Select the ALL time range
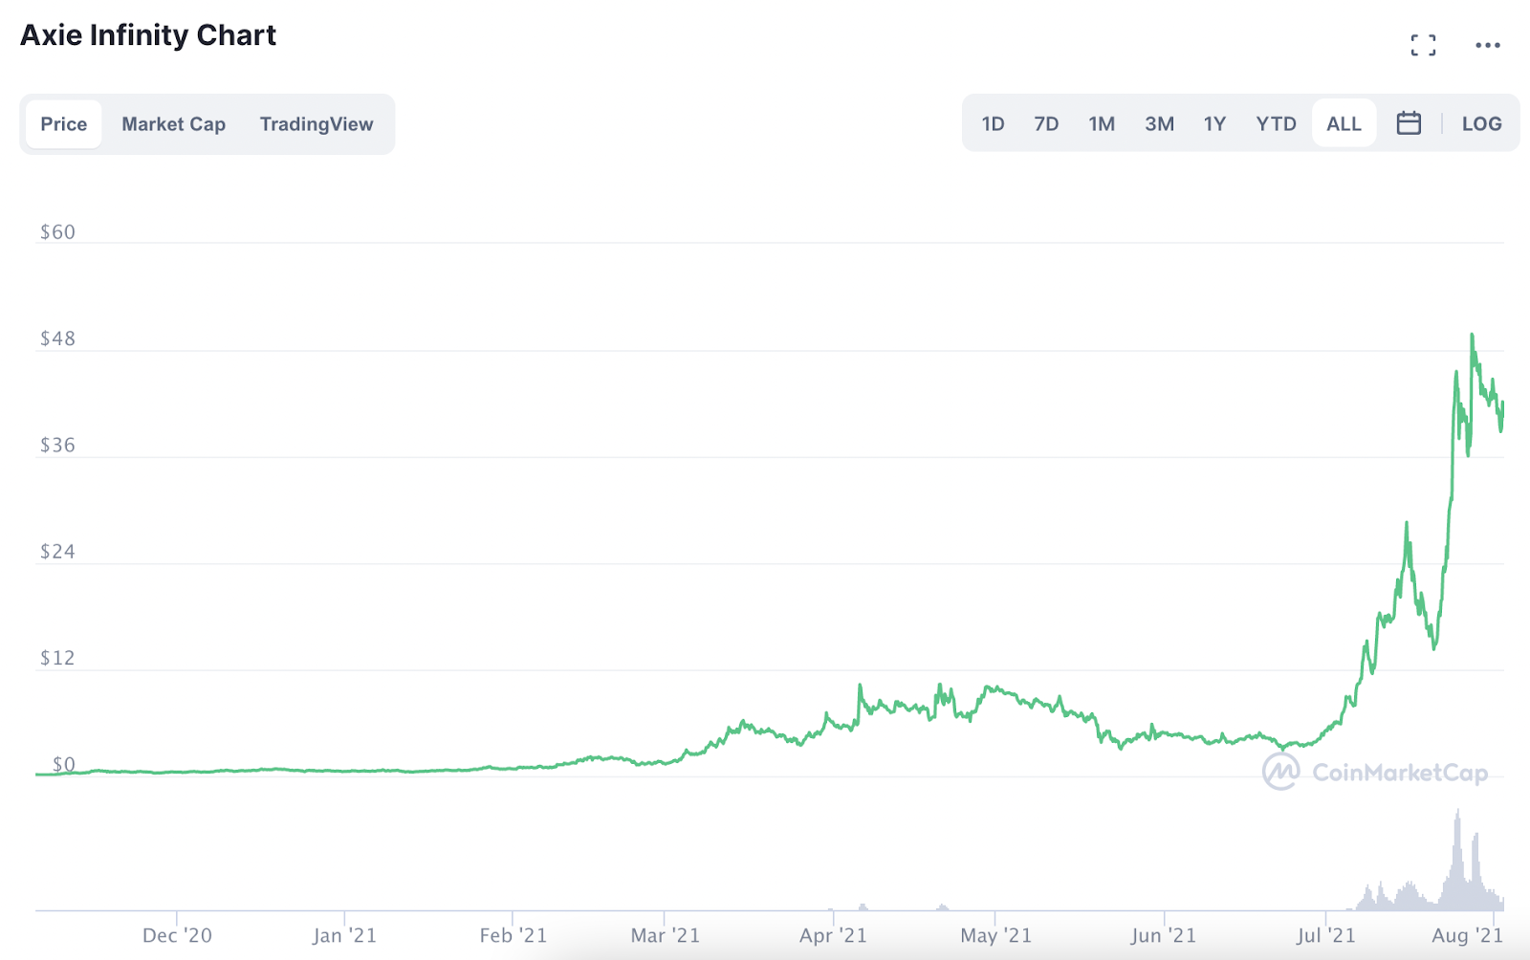 [x=1344, y=123]
